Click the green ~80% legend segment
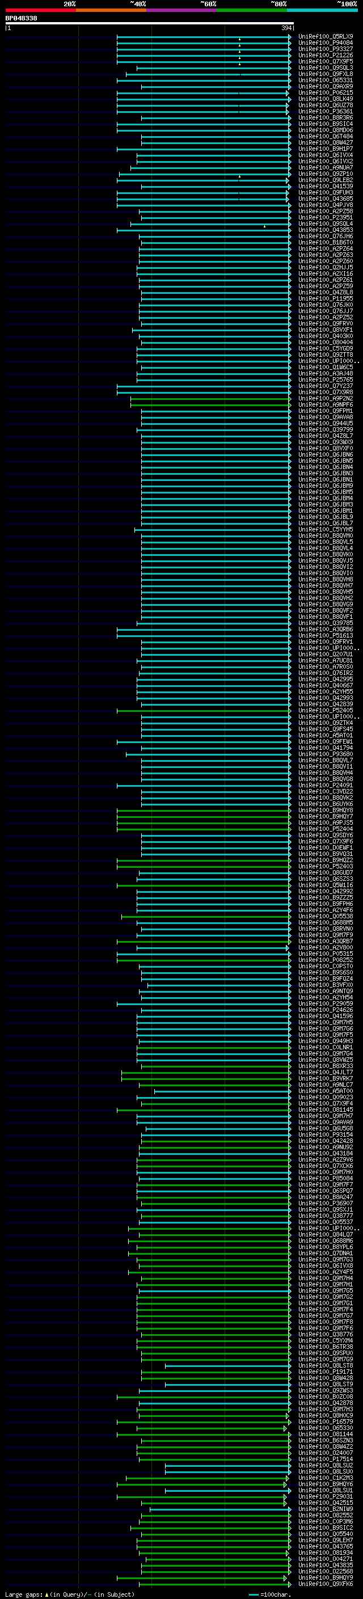 pyautogui.click(x=252, y=10)
